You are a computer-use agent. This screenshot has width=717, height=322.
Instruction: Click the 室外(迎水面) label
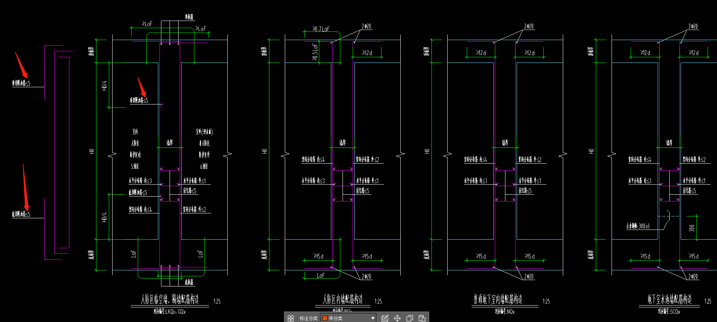point(204,132)
